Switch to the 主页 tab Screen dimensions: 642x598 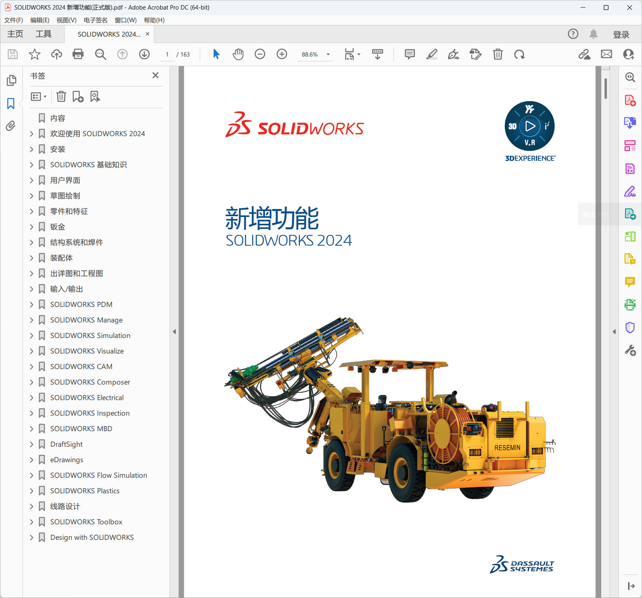click(x=15, y=34)
